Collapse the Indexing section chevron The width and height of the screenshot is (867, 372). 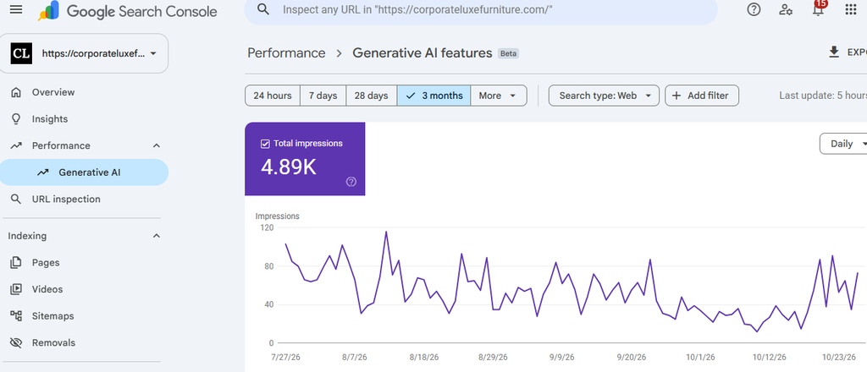(157, 236)
